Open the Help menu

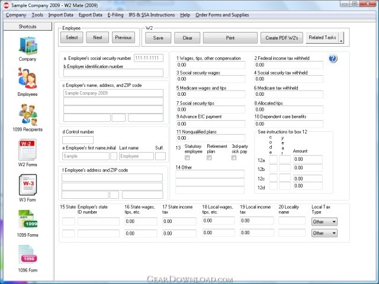pos(185,15)
